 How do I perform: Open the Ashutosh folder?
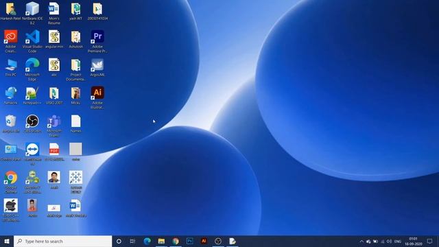(75, 37)
